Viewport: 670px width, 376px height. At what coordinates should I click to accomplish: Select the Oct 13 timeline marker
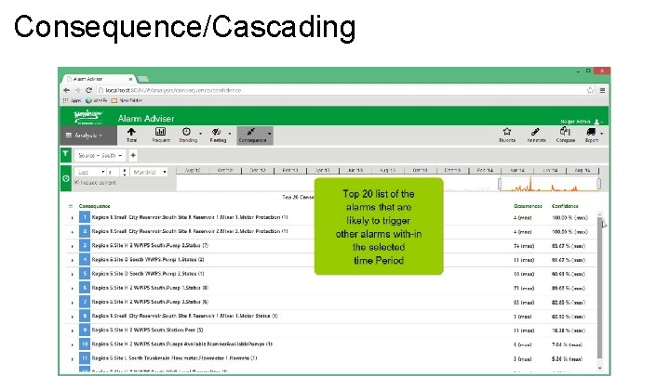[x=420, y=170]
